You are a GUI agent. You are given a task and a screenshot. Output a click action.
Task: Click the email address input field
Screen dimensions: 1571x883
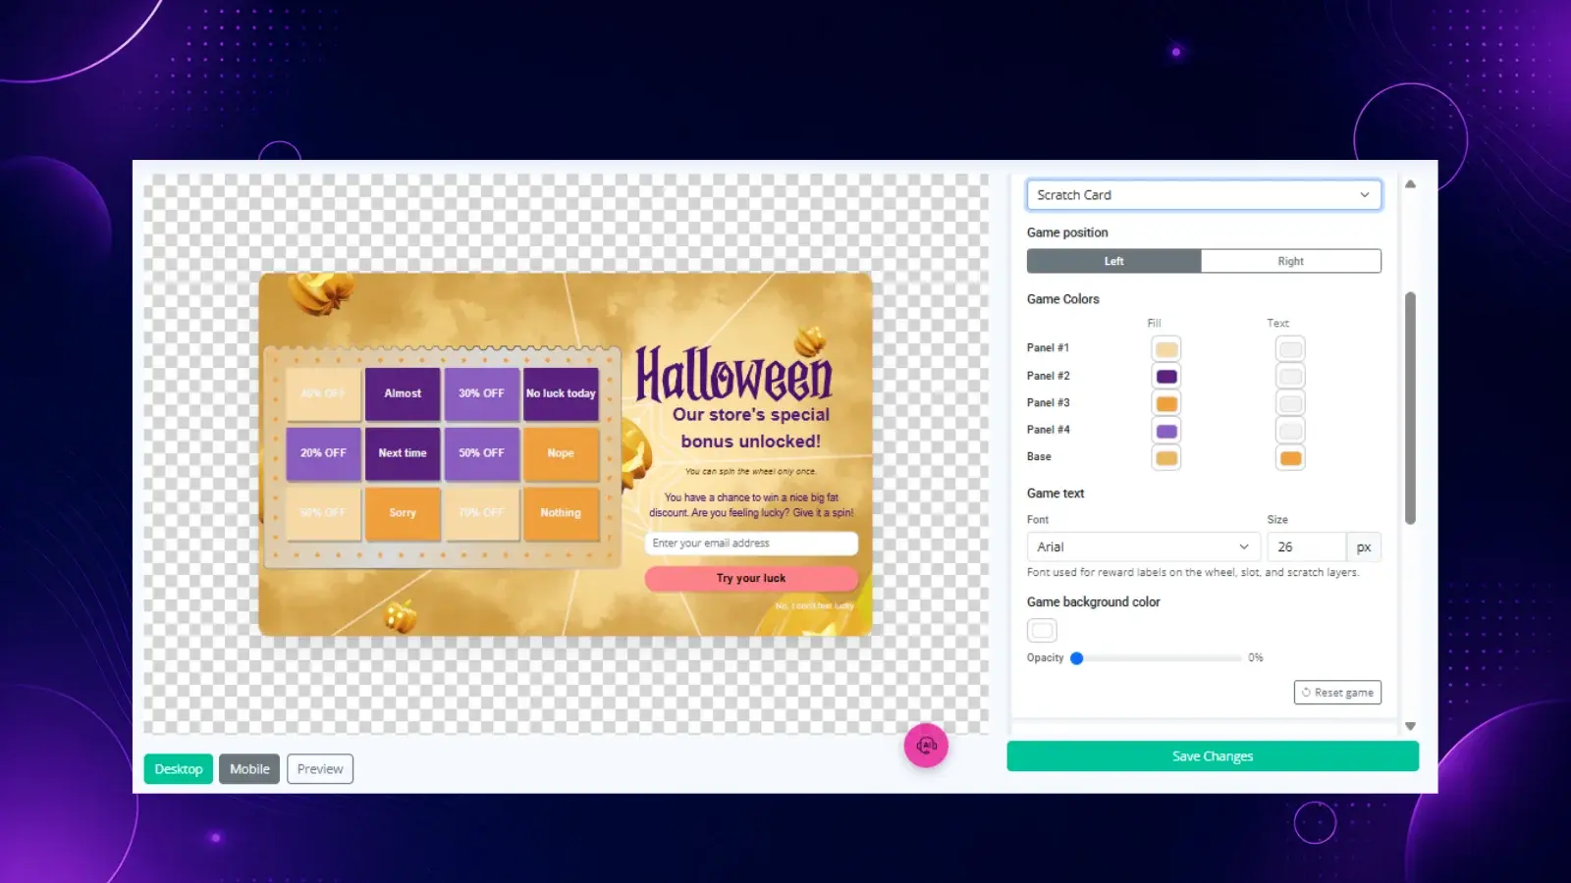[751, 544]
